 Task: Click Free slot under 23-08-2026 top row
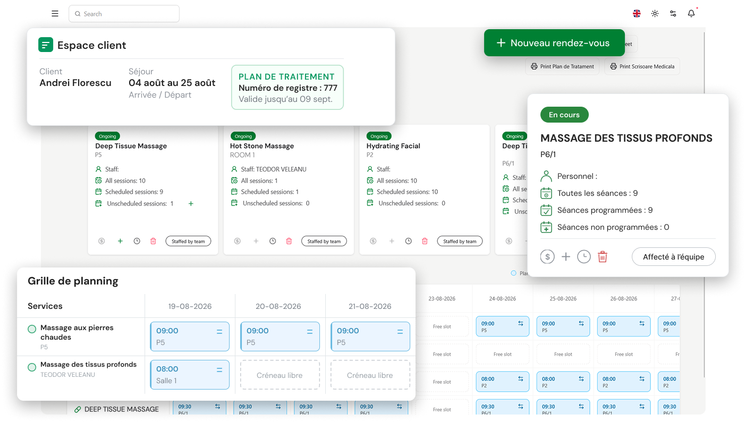(x=442, y=326)
